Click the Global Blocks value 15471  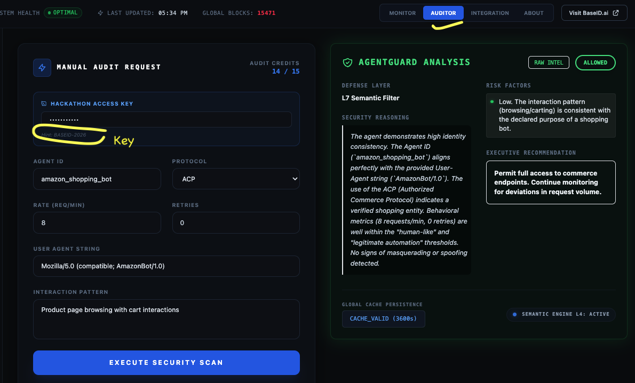266,13
